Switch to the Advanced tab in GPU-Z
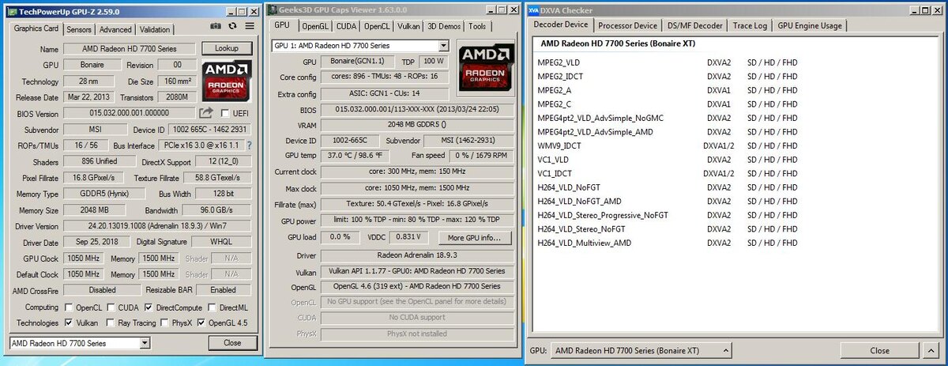This screenshot has height=366, width=948. tap(115, 29)
